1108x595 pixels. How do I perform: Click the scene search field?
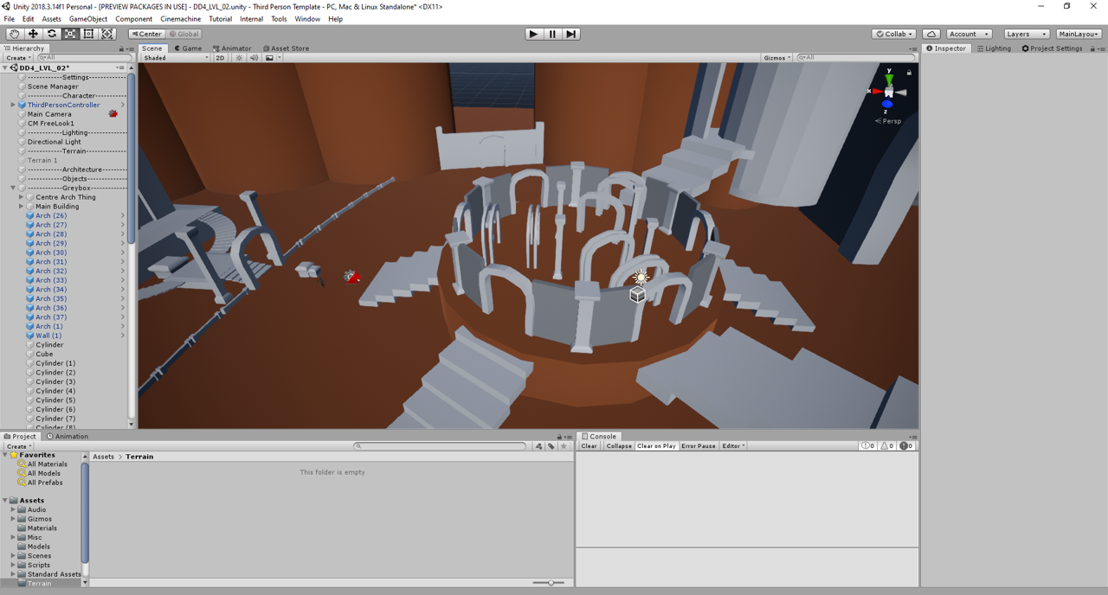tap(853, 58)
